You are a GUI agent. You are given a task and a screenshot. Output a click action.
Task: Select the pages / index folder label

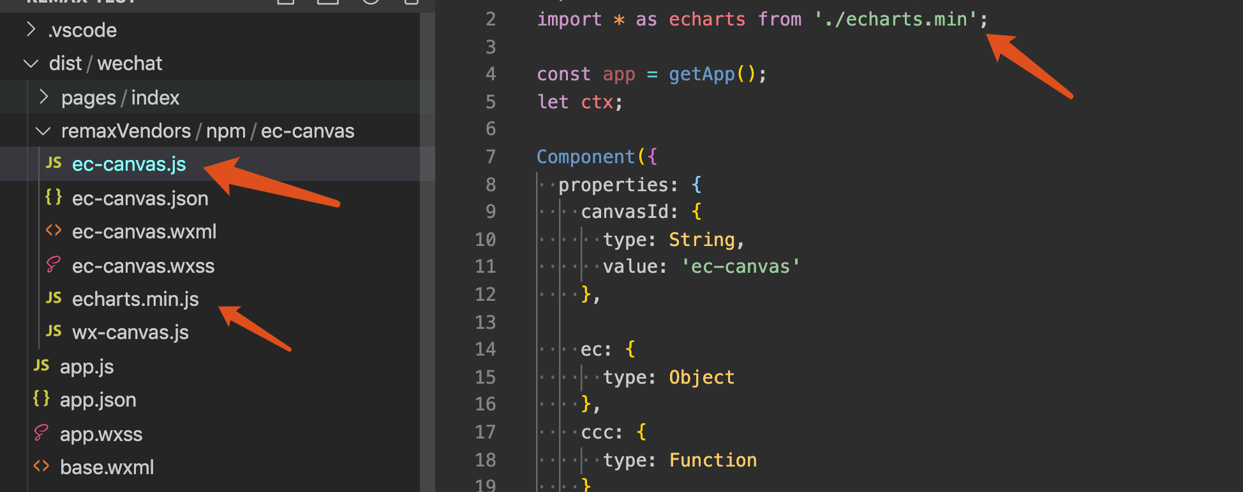[121, 98]
